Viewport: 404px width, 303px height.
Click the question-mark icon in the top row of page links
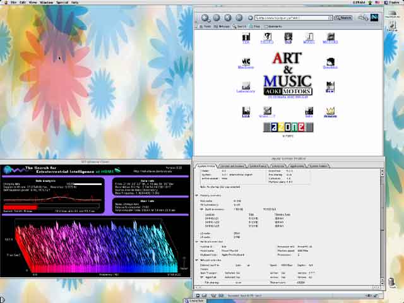267,38
